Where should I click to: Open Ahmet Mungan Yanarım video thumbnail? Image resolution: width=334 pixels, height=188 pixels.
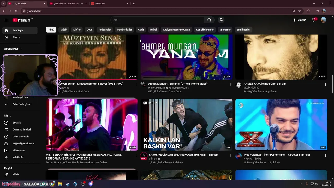coord(187,57)
